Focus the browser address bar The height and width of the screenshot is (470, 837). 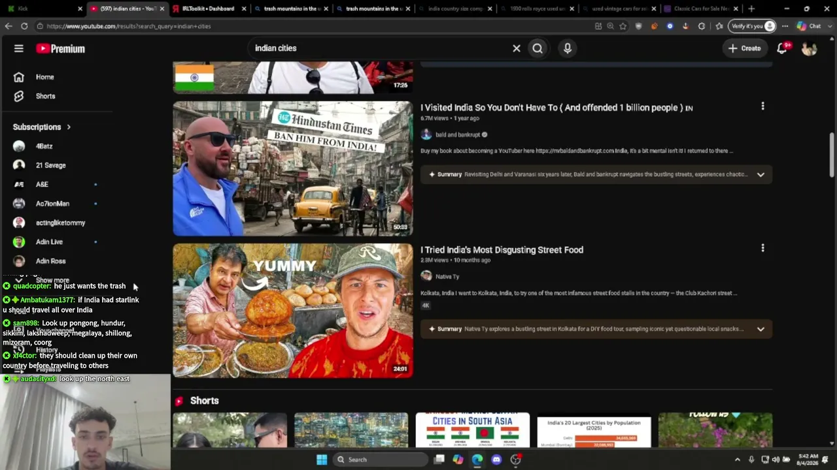point(314,26)
